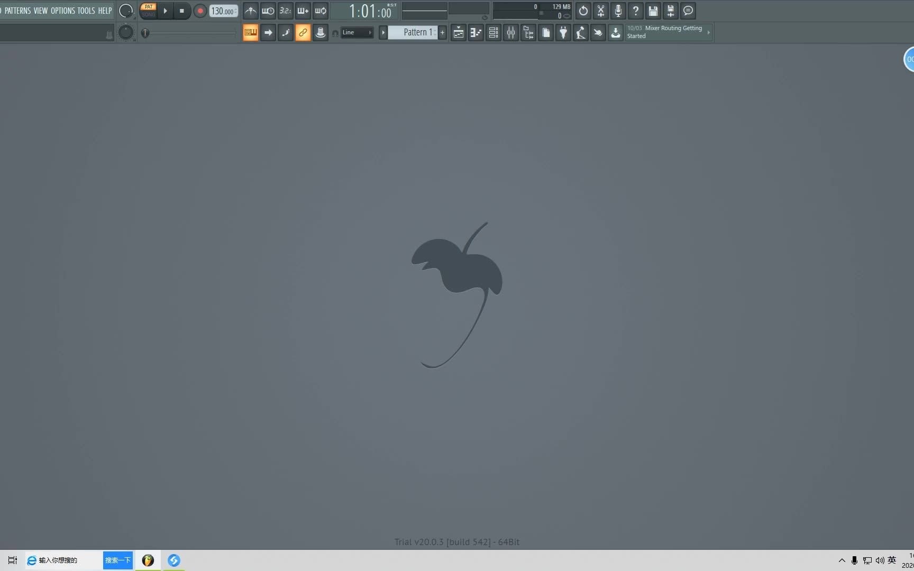Open Windows Task View
The width and height of the screenshot is (914, 571).
(12, 560)
